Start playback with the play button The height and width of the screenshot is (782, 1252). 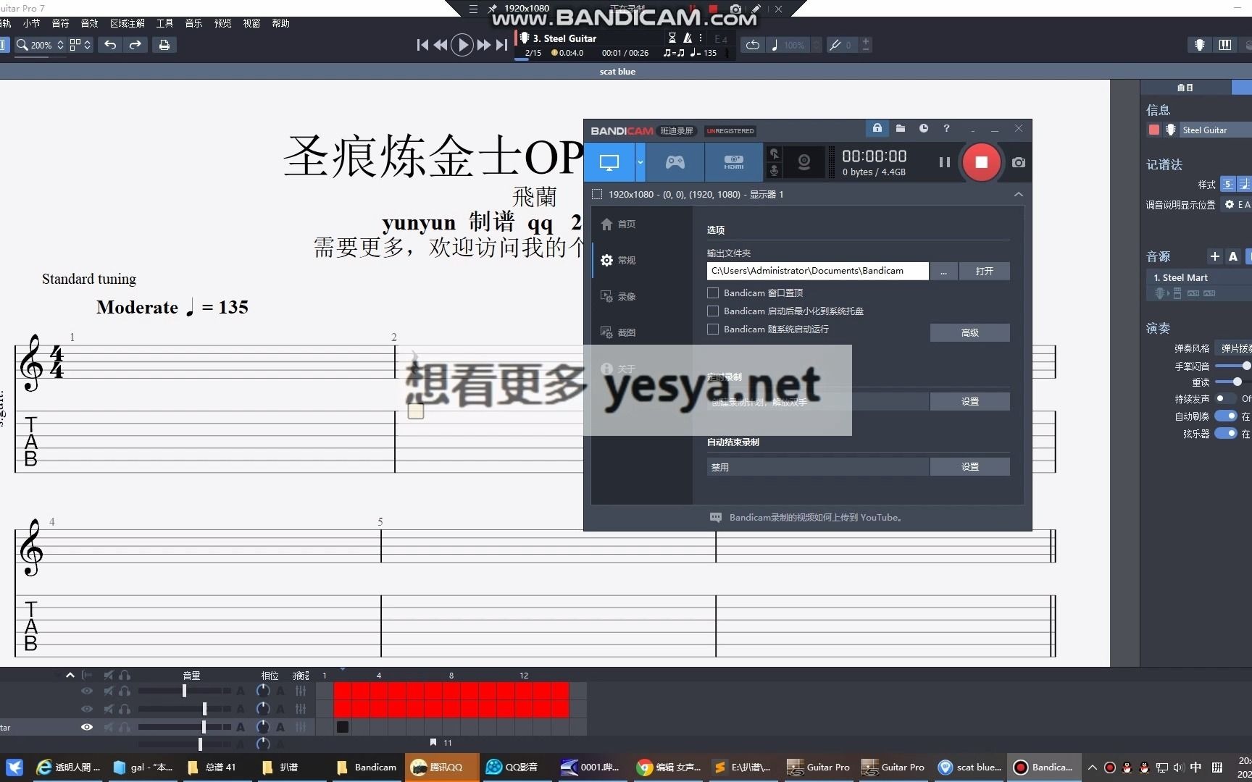pos(462,45)
